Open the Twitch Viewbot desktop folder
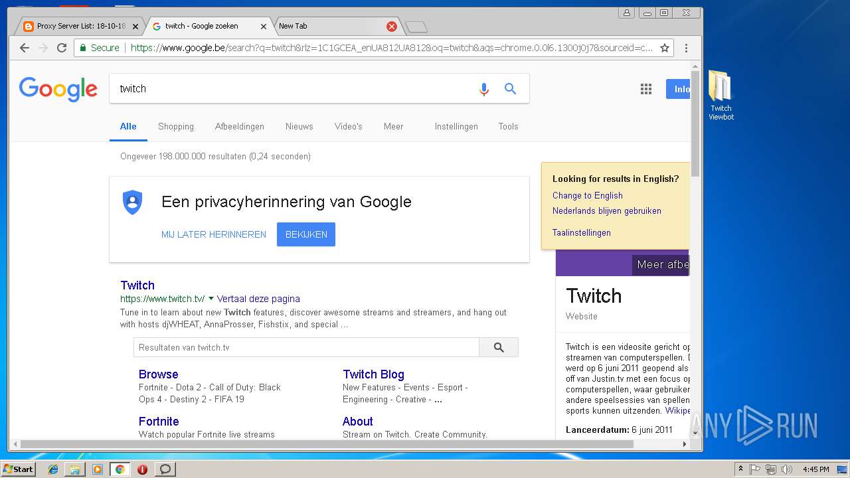Screen dimensions: 850x478 pos(721,95)
